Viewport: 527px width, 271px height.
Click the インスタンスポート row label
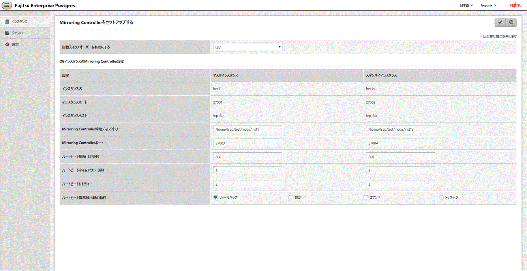click(75, 102)
